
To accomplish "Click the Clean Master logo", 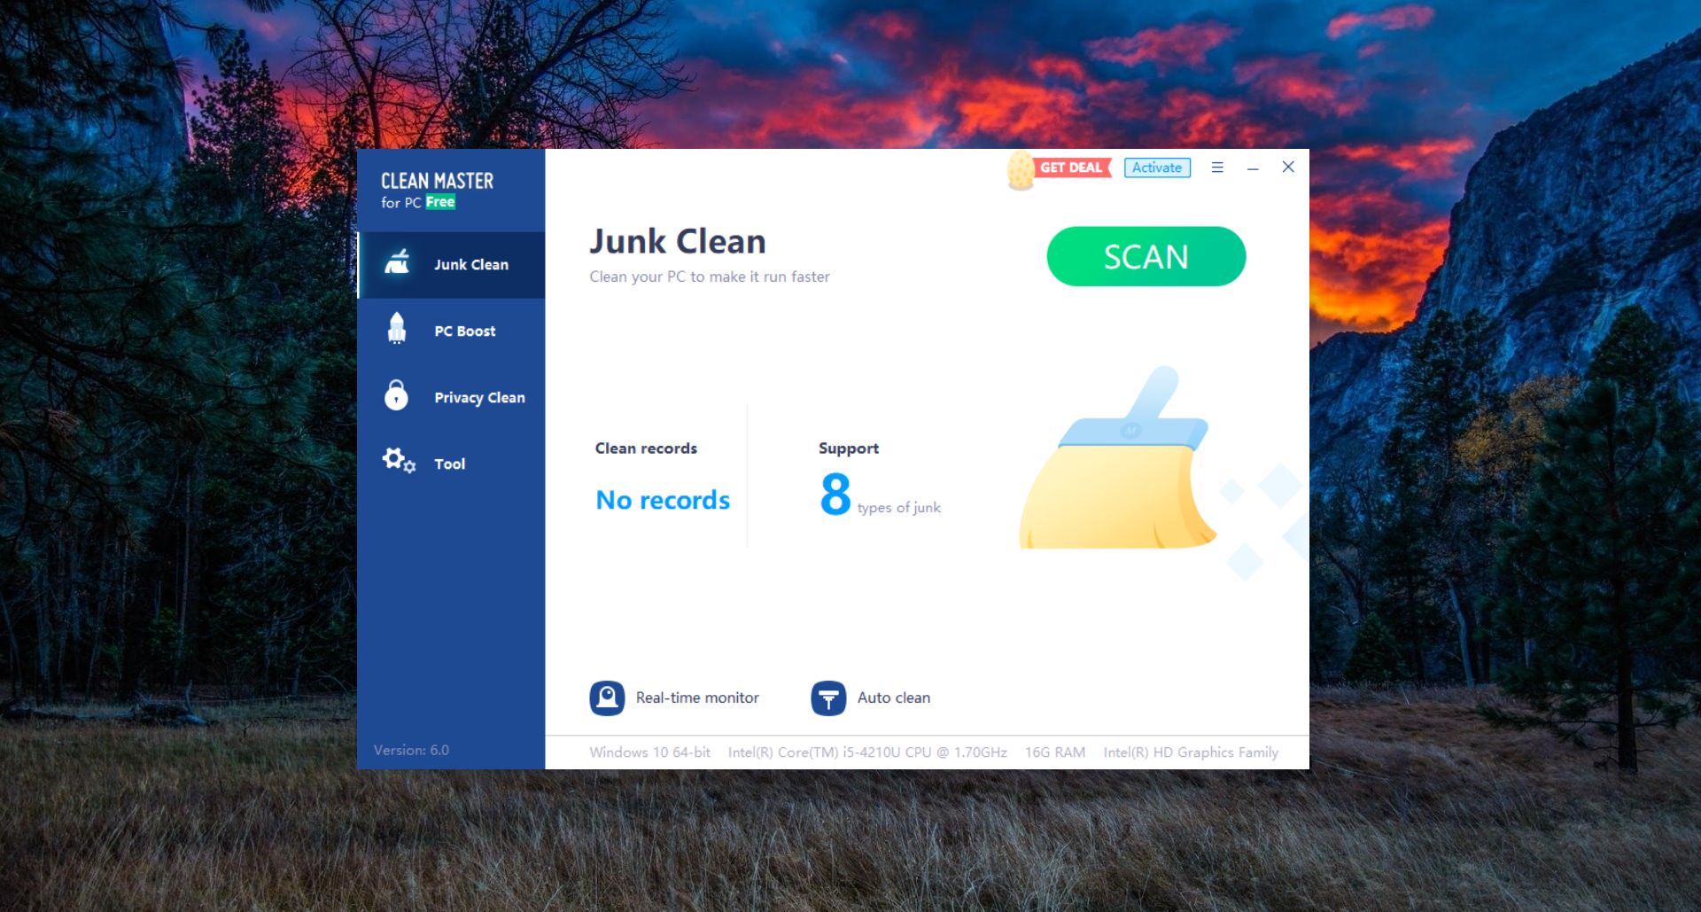I will pyautogui.click(x=437, y=188).
